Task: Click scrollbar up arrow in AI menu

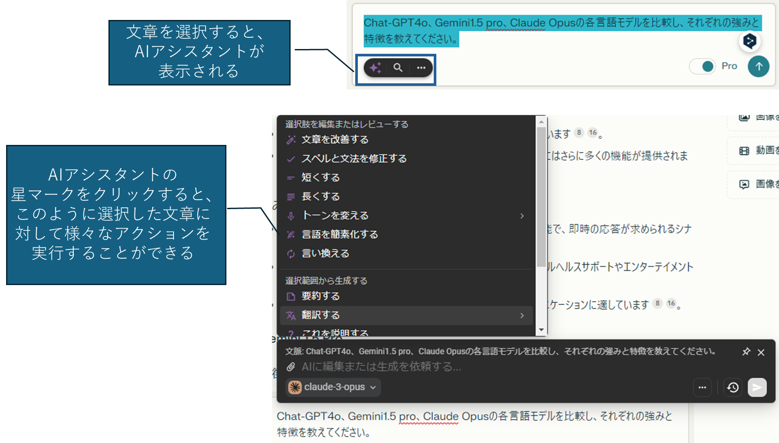Action: [x=541, y=122]
